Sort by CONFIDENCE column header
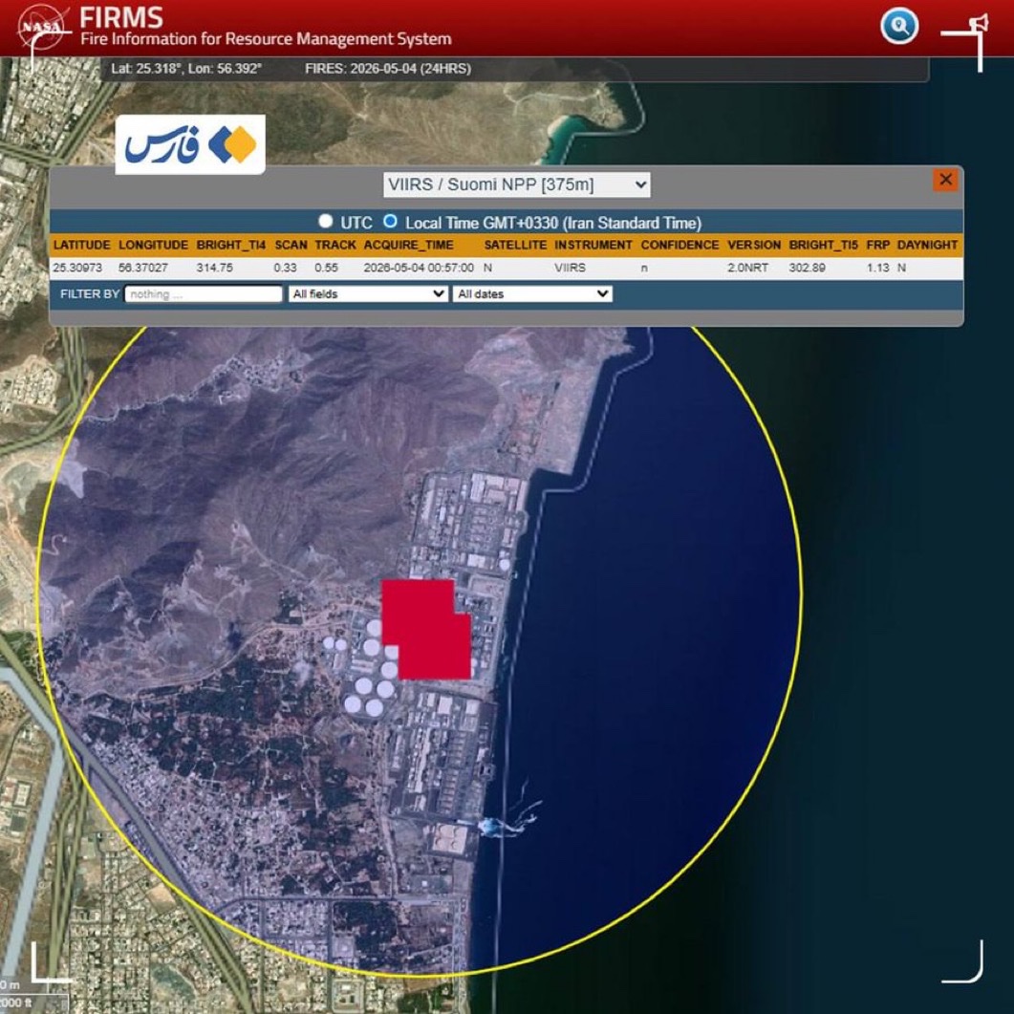The height and width of the screenshot is (1014, 1014). tap(680, 245)
